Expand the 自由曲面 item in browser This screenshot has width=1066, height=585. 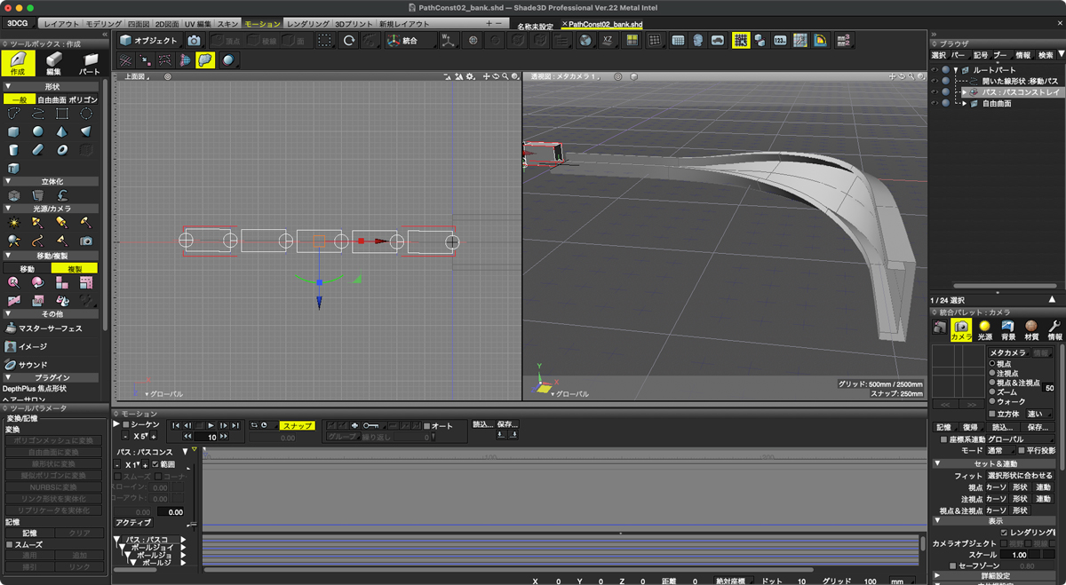click(965, 104)
